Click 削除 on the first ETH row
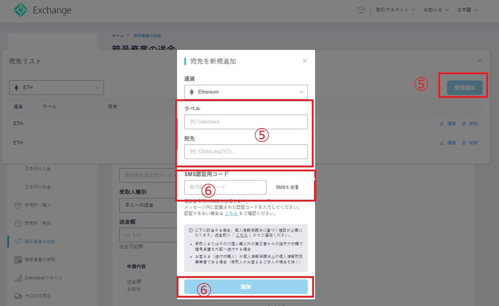 (470, 124)
